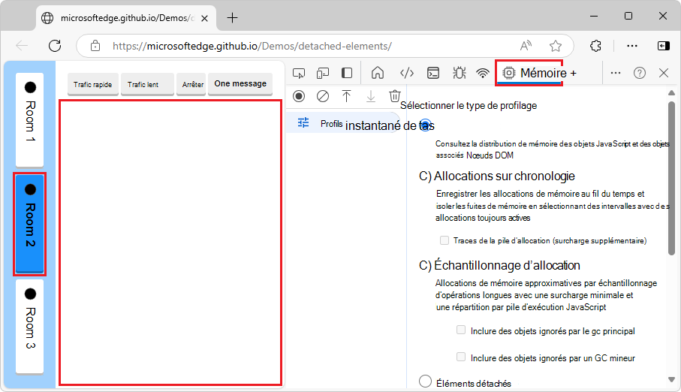Click the Trafic lent button

point(147,84)
